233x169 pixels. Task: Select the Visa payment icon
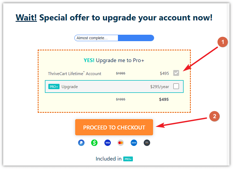point(108,143)
